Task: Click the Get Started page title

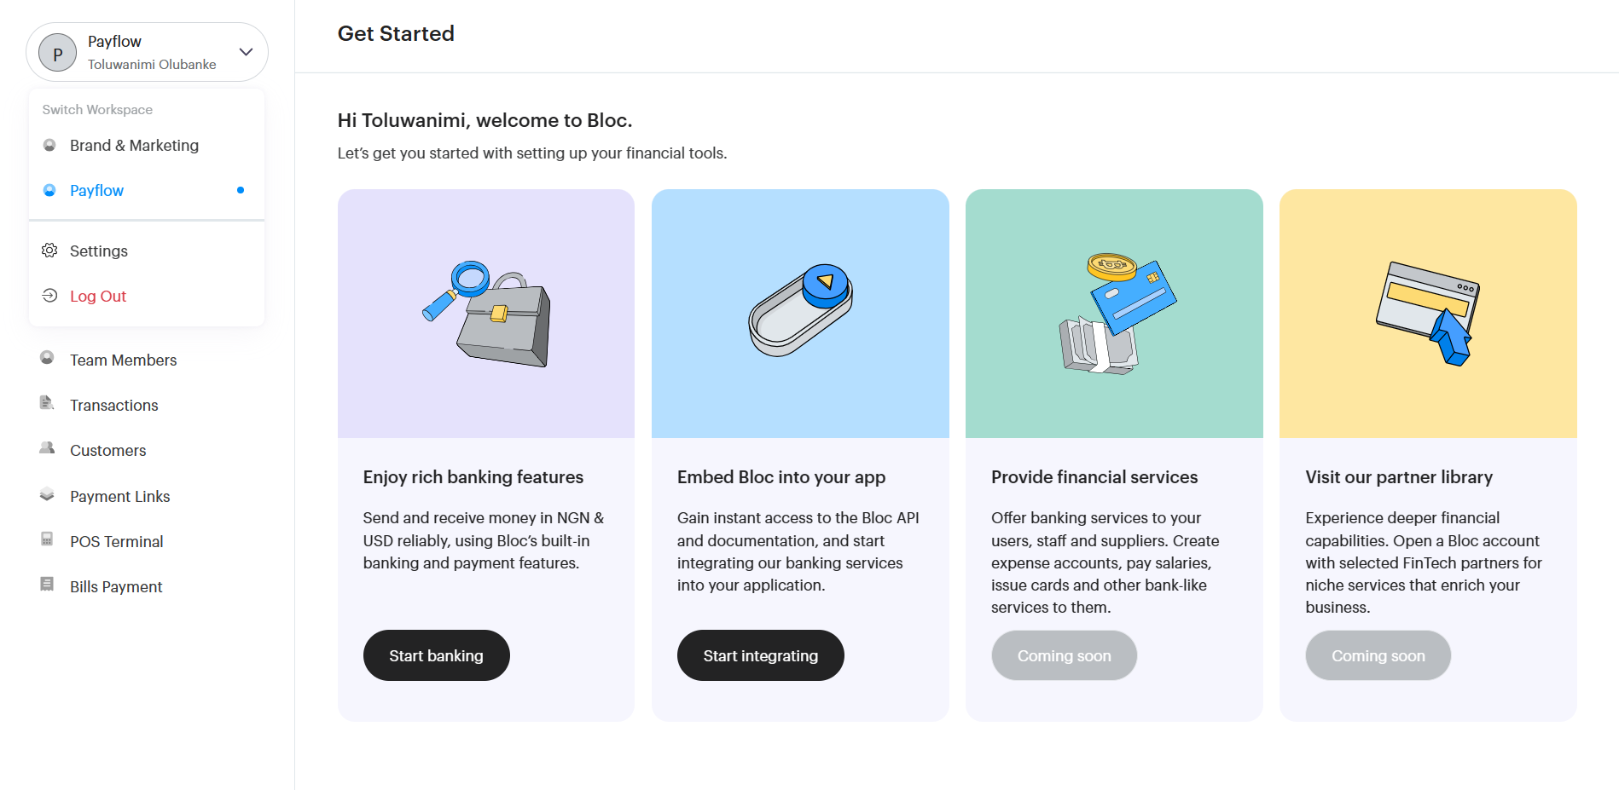Action: click(396, 34)
